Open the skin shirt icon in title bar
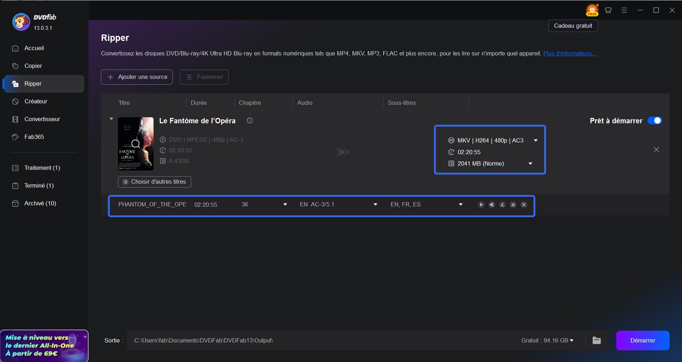The image size is (682, 362). click(x=608, y=10)
